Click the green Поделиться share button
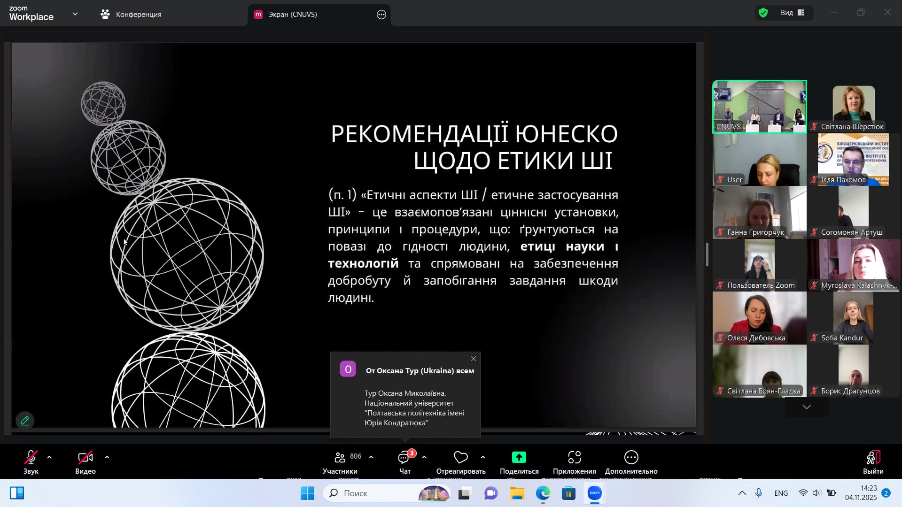Viewport: 902px width, 507px height. pyautogui.click(x=519, y=457)
